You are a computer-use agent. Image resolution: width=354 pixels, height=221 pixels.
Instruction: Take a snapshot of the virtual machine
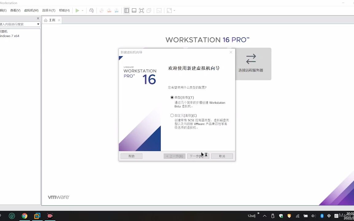(101, 10)
